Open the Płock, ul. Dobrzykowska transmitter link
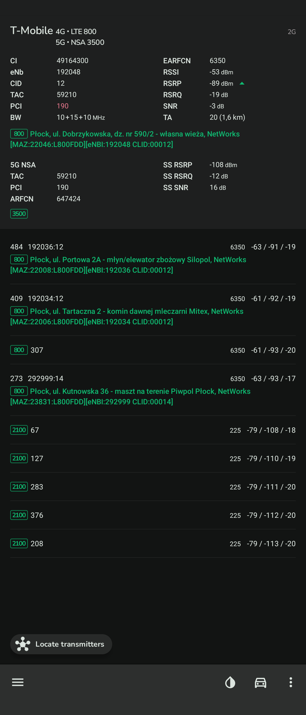 (x=135, y=134)
